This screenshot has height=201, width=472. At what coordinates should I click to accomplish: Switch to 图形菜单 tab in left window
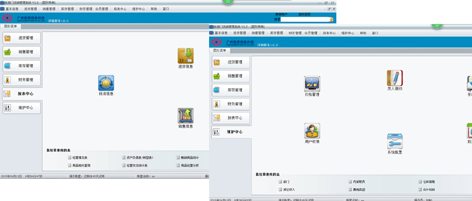(10, 26)
